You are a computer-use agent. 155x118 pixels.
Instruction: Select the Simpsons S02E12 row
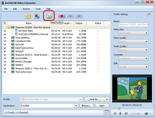tap(56, 68)
